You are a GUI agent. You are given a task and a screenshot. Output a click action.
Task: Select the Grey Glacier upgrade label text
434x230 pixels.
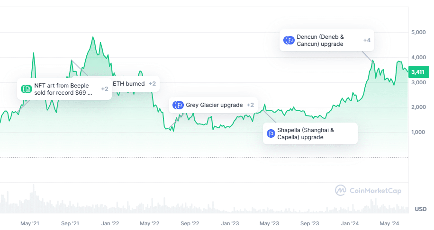point(214,105)
